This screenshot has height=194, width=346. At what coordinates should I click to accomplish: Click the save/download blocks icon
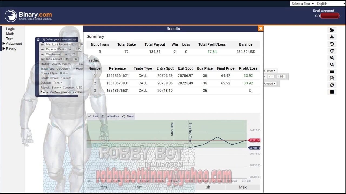(x=332, y=37)
